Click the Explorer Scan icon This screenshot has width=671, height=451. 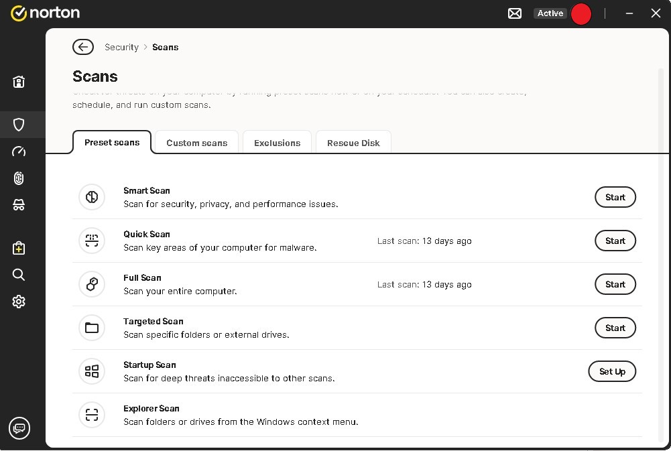pos(92,415)
